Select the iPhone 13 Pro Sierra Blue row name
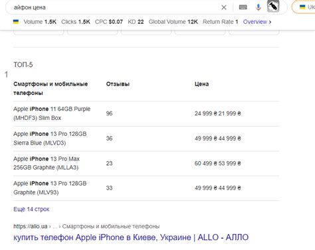315x250 pixels. (x=50, y=139)
